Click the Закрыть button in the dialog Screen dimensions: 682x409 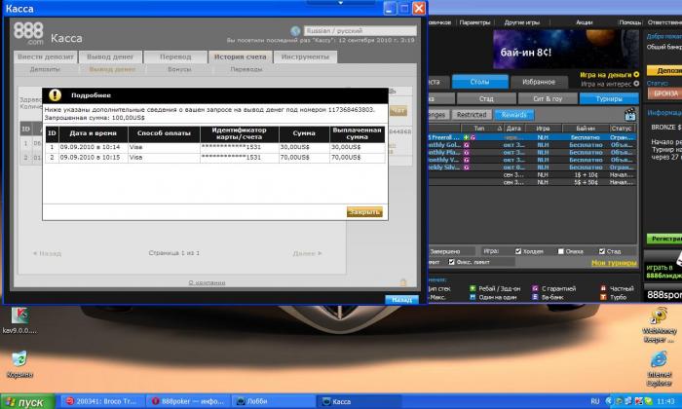coord(364,212)
